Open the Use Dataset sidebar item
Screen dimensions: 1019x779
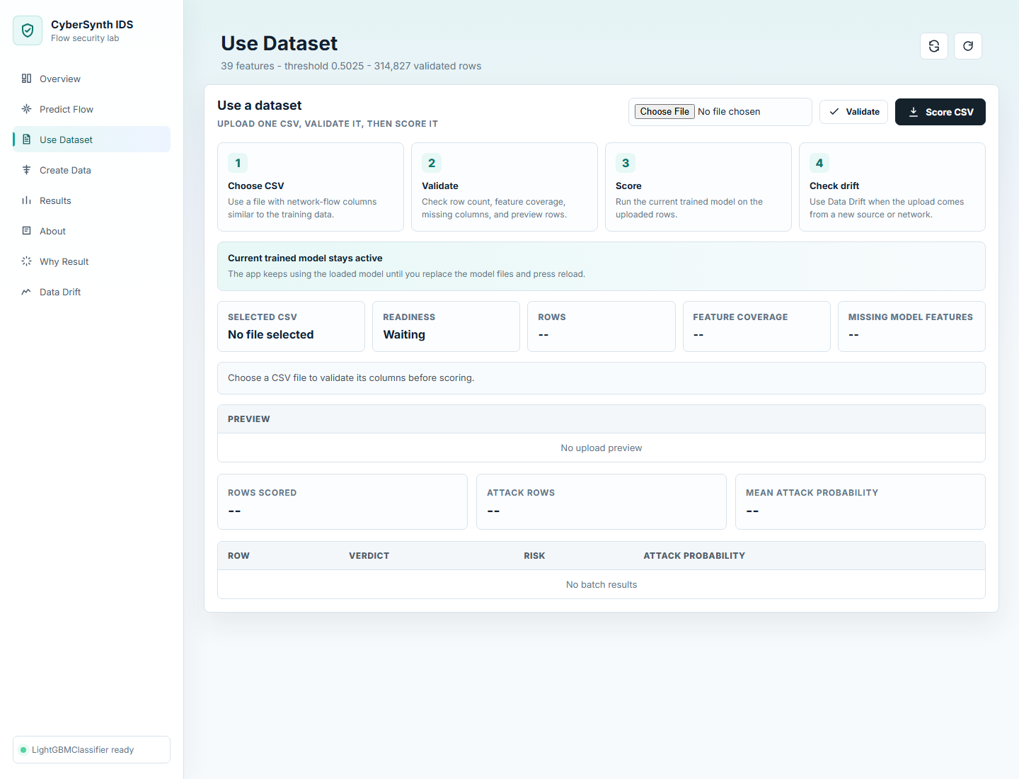pos(92,140)
